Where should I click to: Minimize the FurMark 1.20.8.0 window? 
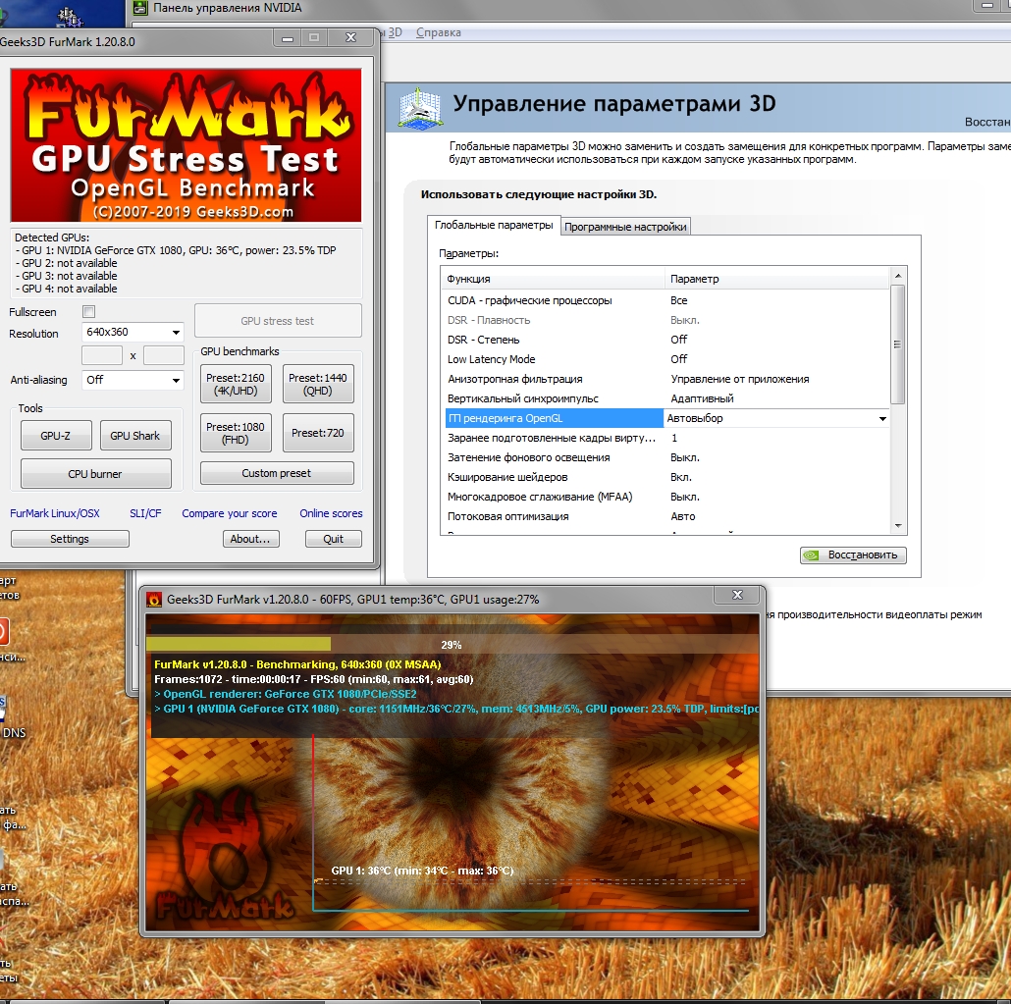(x=288, y=38)
